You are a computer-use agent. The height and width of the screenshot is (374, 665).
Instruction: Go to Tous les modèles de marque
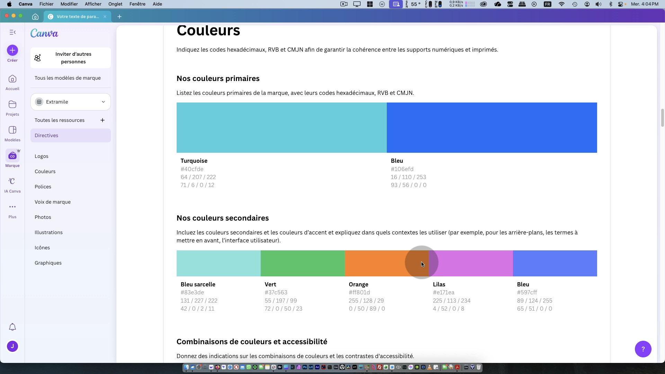[x=68, y=78]
